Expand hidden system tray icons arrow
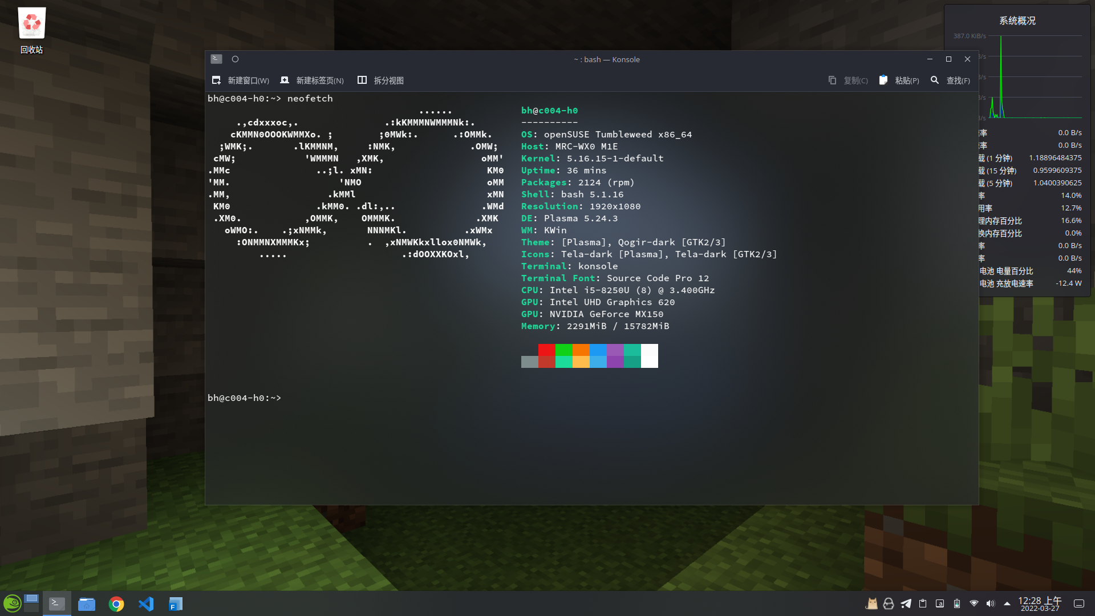Viewport: 1095px width, 616px height. click(1007, 603)
